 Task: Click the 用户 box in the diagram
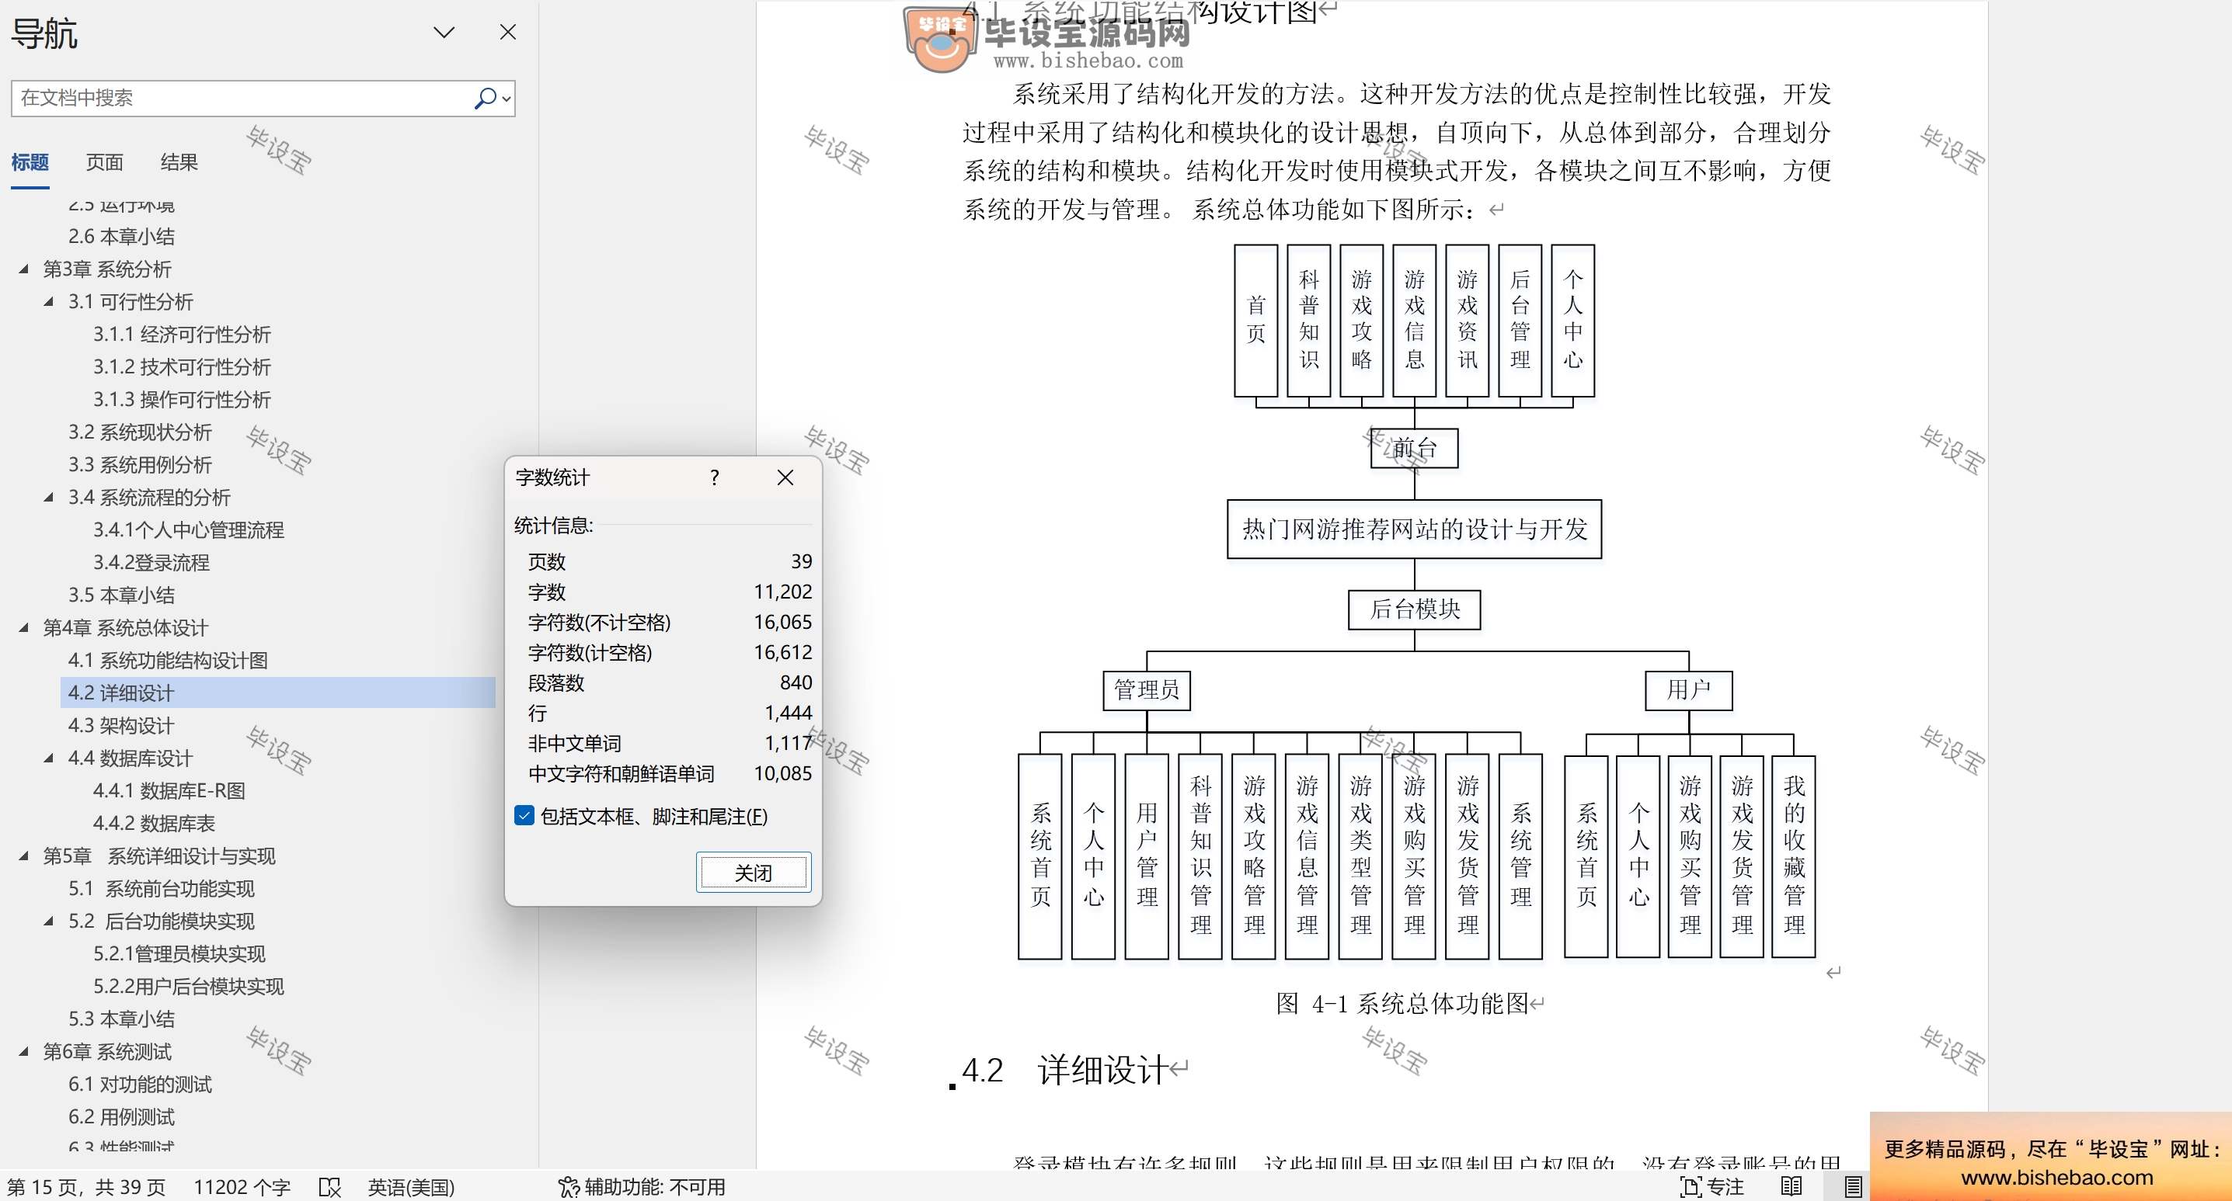click(x=1689, y=690)
